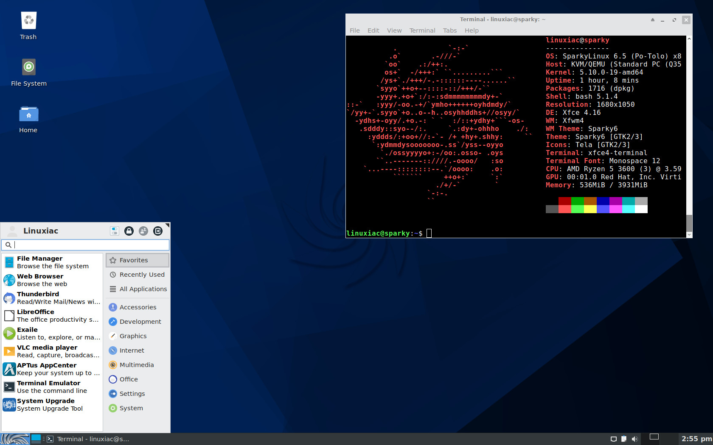Open the System category
This screenshot has width=713, height=445.
tap(138, 408)
